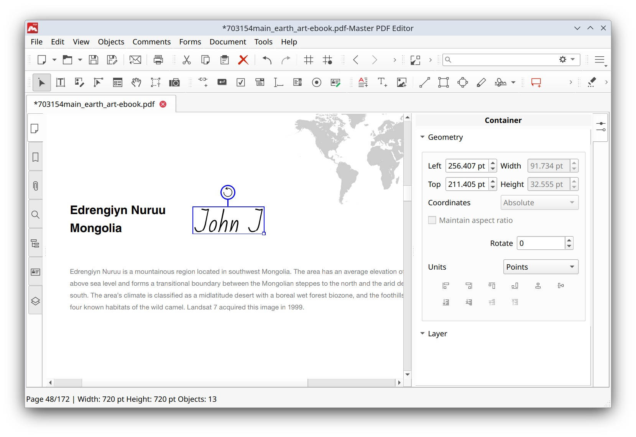The width and height of the screenshot is (636, 437).
Task: Open the Coordinates dropdown showing Absolute
Action: coord(539,203)
